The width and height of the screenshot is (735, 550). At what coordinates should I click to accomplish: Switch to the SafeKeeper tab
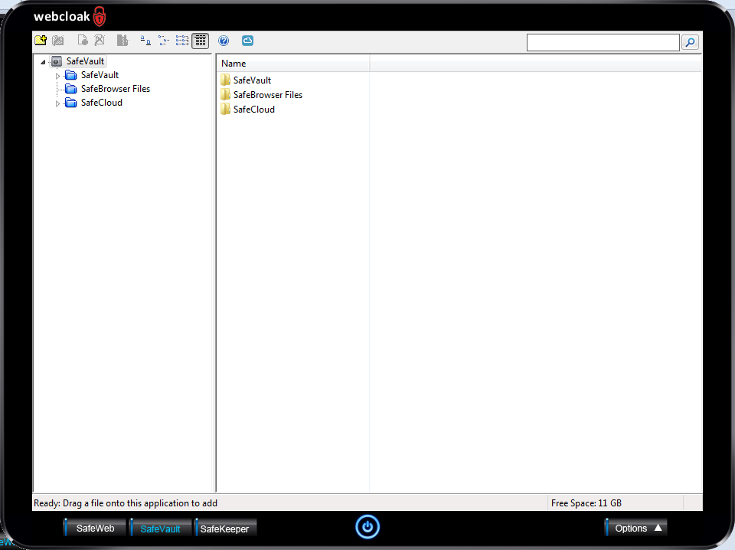[224, 529]
